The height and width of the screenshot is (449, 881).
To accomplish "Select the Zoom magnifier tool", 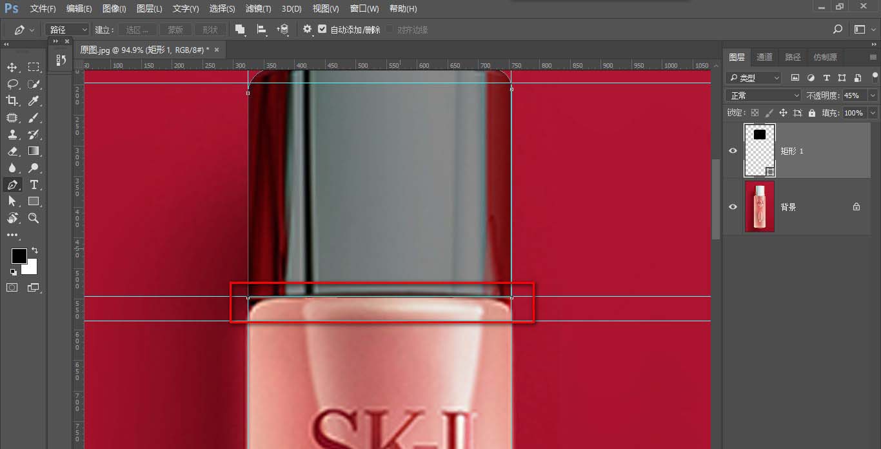I will (34, 218).
